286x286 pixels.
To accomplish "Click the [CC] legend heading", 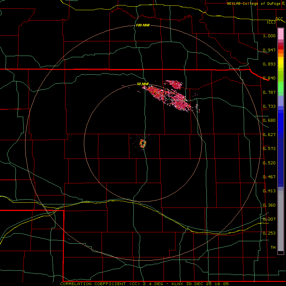I will 271,22.
